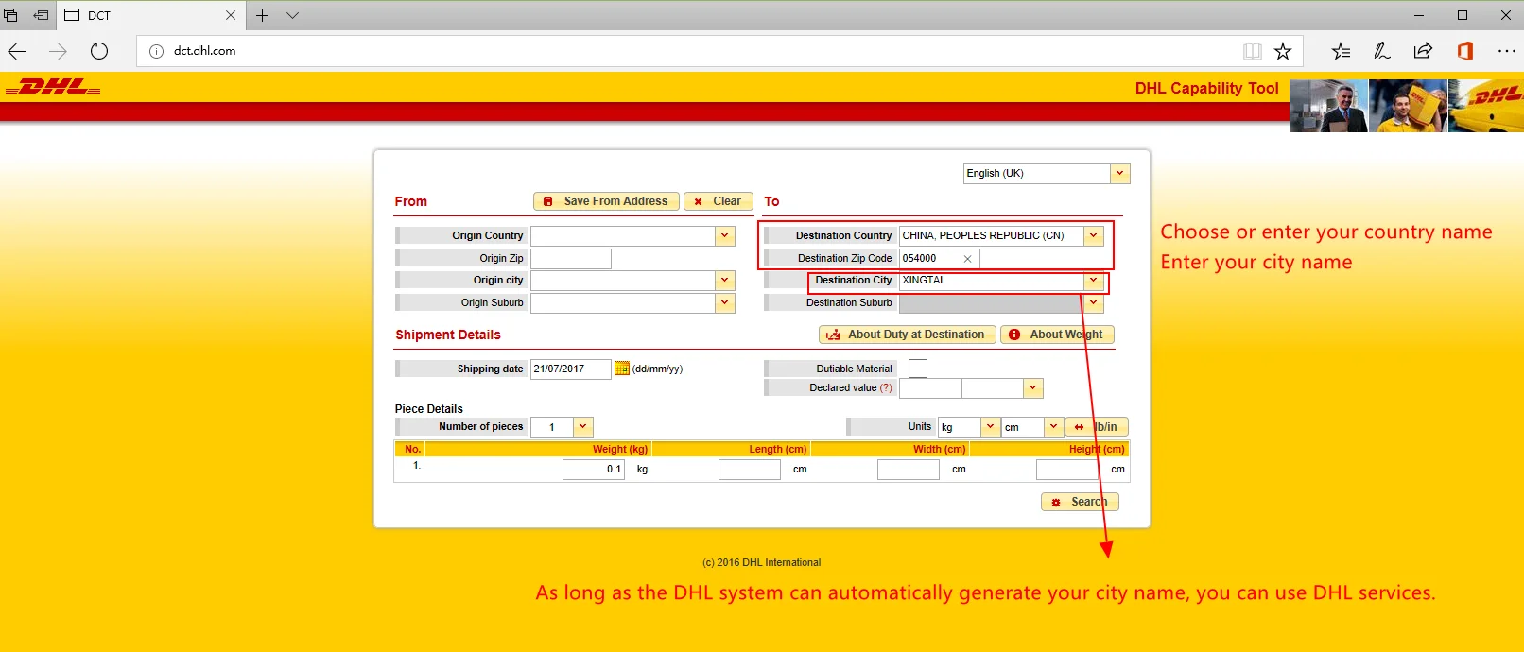Minimize the browser window
This screenshot has height=652, width=1524.
pyautogui.click(x=1419, y=15)
